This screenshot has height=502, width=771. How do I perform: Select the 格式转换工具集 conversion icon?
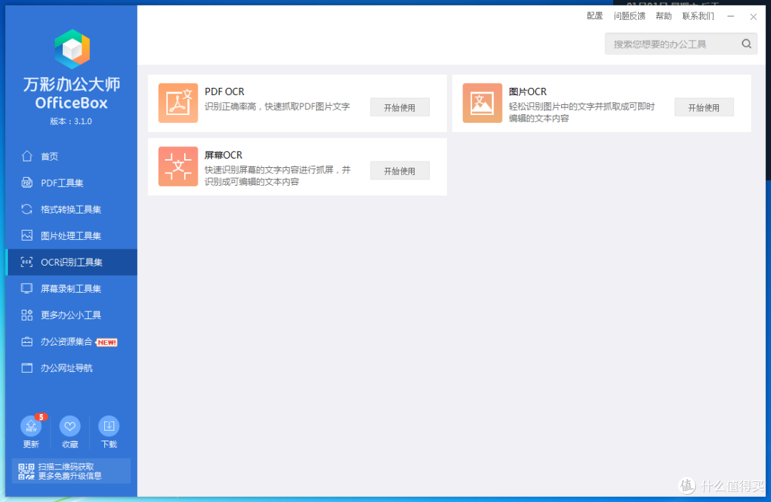27,209
